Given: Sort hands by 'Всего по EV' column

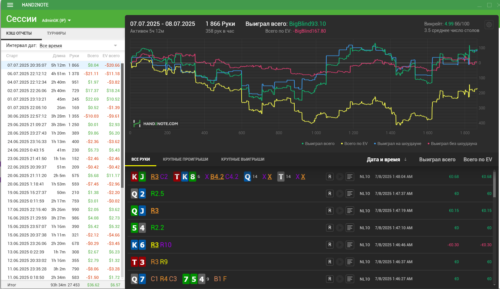Looking at the screenshot, I should point(477,159).
